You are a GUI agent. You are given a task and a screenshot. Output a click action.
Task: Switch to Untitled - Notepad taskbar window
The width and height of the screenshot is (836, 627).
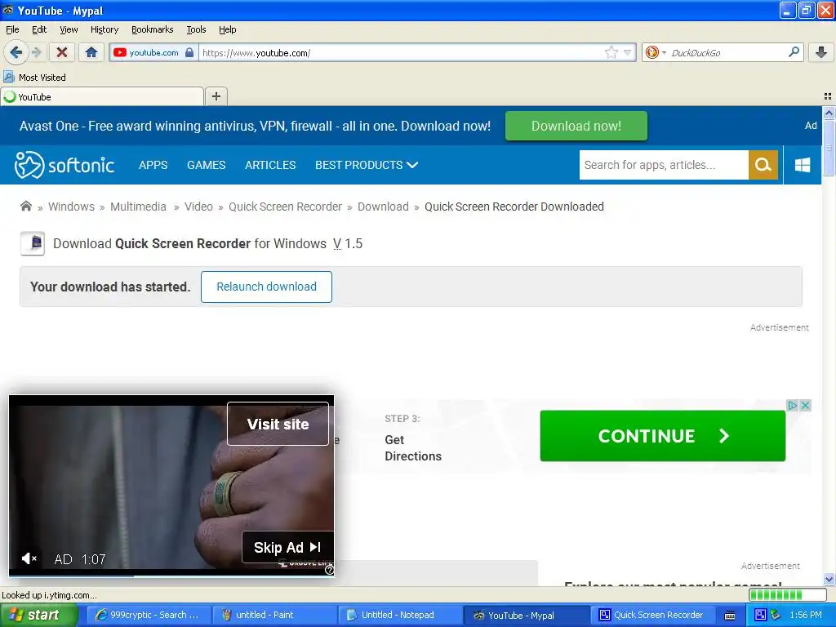click(399, 615)
